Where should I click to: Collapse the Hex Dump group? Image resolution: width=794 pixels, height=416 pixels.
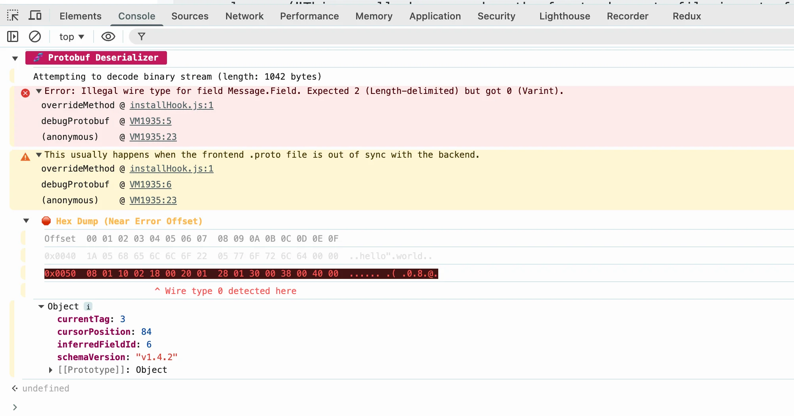click(26, 221)
